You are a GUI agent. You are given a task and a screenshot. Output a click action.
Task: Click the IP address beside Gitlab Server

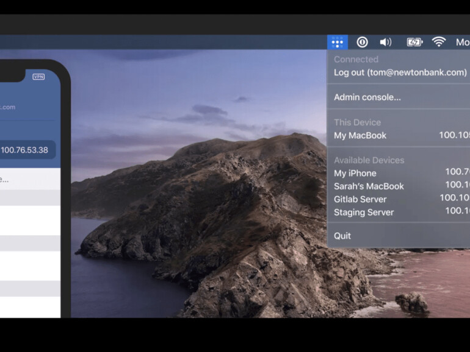tap(455, 198)
